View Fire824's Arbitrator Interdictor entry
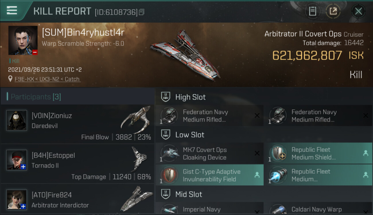The image size is (373, 215). 77,199
